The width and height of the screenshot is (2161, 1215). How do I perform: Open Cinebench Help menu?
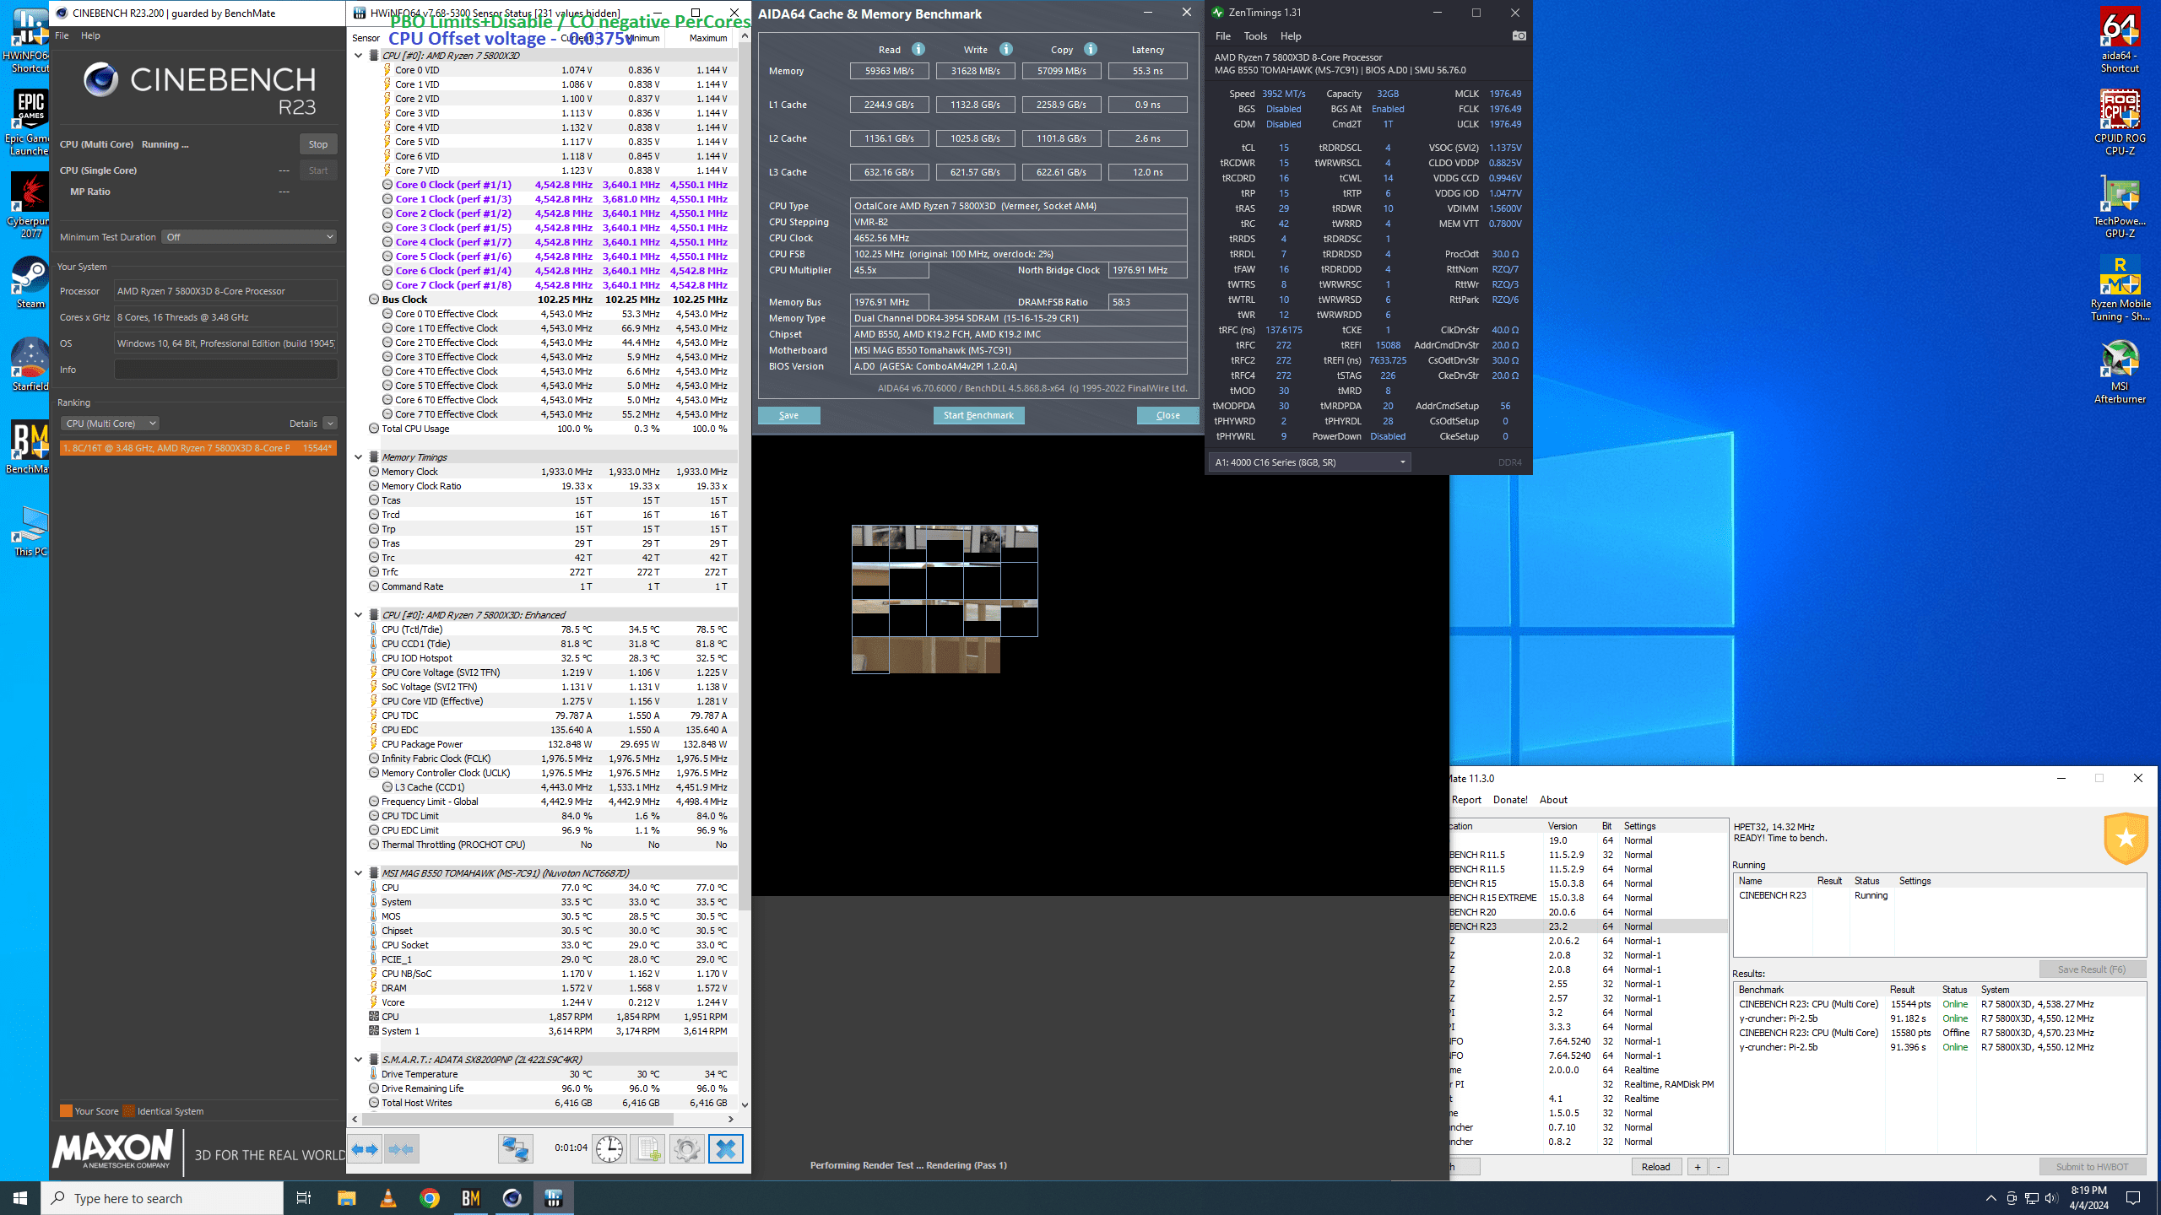(x=90, y=35)
